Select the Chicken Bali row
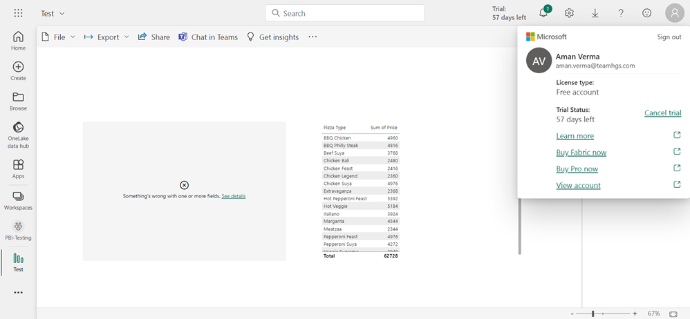This screenshot has width=690, height=319. click(361, 161)
